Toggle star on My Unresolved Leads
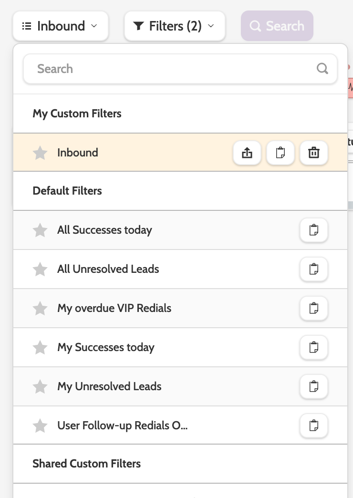The height and width of the screenshot is (498, 353). pos(40,387)
